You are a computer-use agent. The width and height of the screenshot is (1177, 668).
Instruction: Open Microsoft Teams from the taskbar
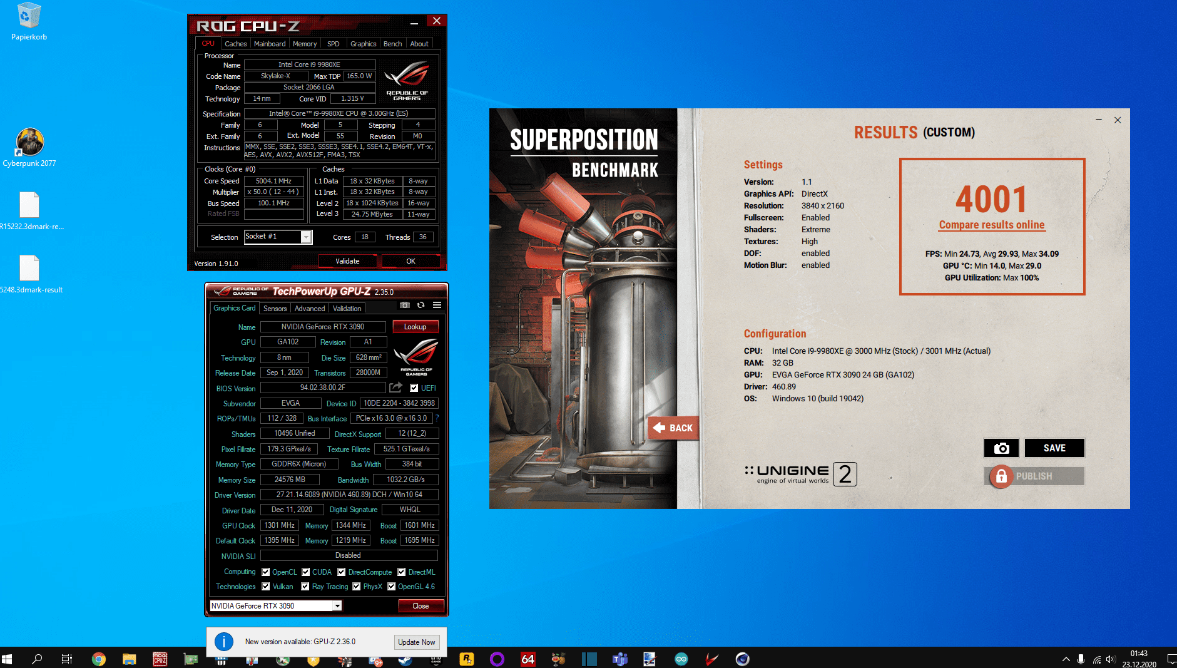coord(620,659)
